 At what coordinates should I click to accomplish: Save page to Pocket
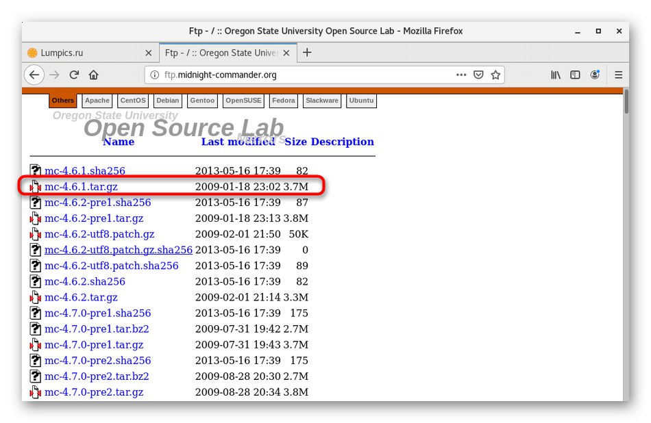(x=479, y=75)
